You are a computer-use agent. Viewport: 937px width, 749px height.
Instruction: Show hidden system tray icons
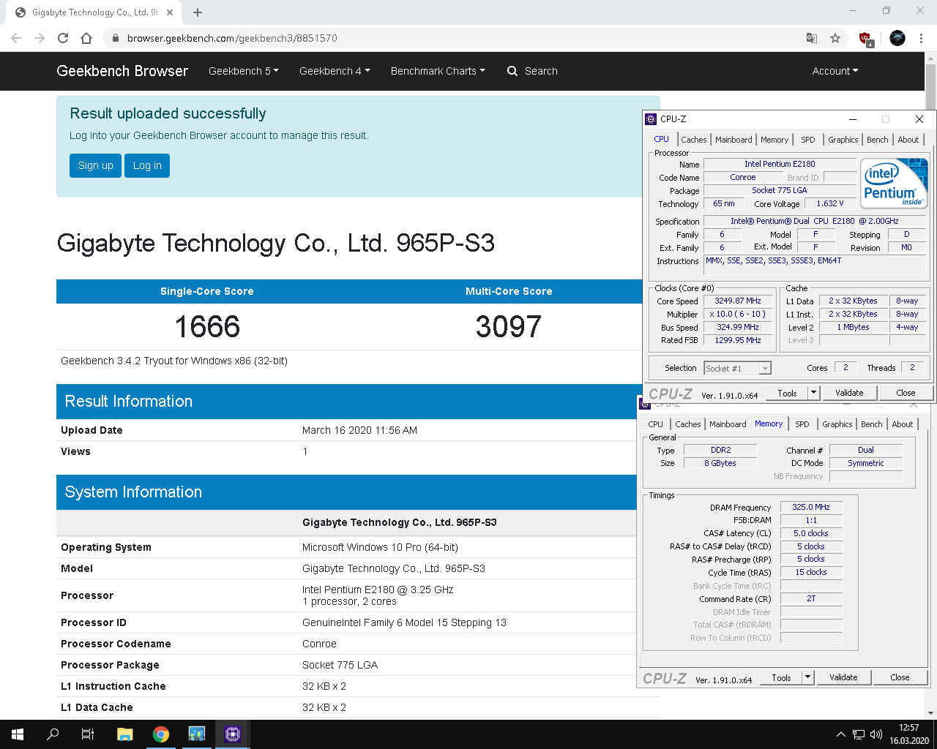coord(840,734)
